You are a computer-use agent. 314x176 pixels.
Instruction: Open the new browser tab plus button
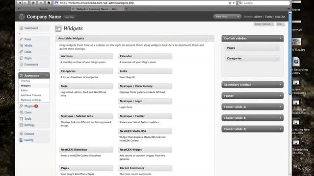pyautogui.click(x=127, y=9)
